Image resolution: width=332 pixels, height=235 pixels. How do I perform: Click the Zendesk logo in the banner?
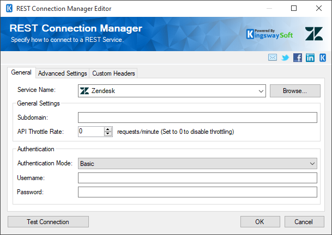(314, 34)
